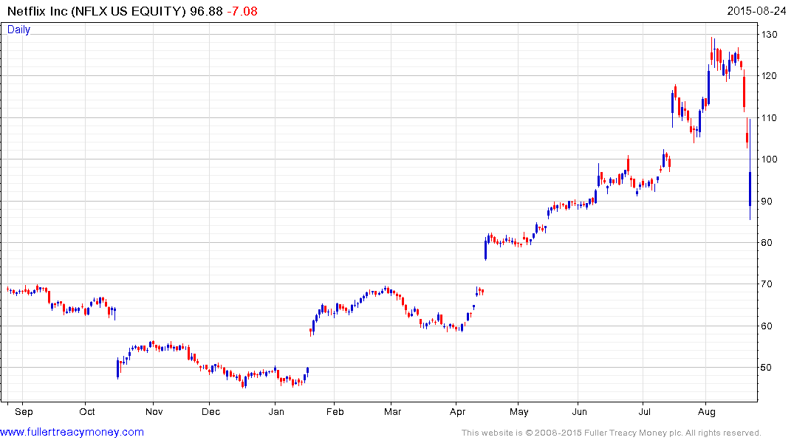Click the May month label
The image size is (794, 443).
(519, 411)
